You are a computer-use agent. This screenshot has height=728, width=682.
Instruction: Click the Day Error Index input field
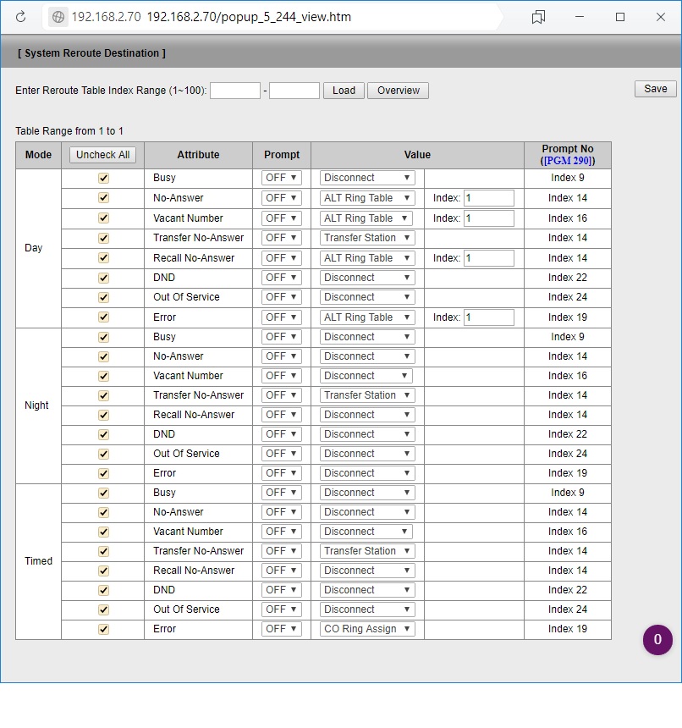click(x=488, y=317)
